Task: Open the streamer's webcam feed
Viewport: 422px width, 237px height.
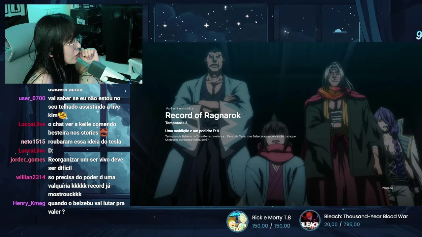Action: (x=74, y=44)
